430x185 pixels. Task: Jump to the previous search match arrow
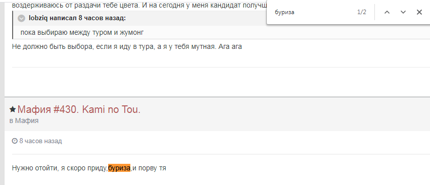[387, 12]
